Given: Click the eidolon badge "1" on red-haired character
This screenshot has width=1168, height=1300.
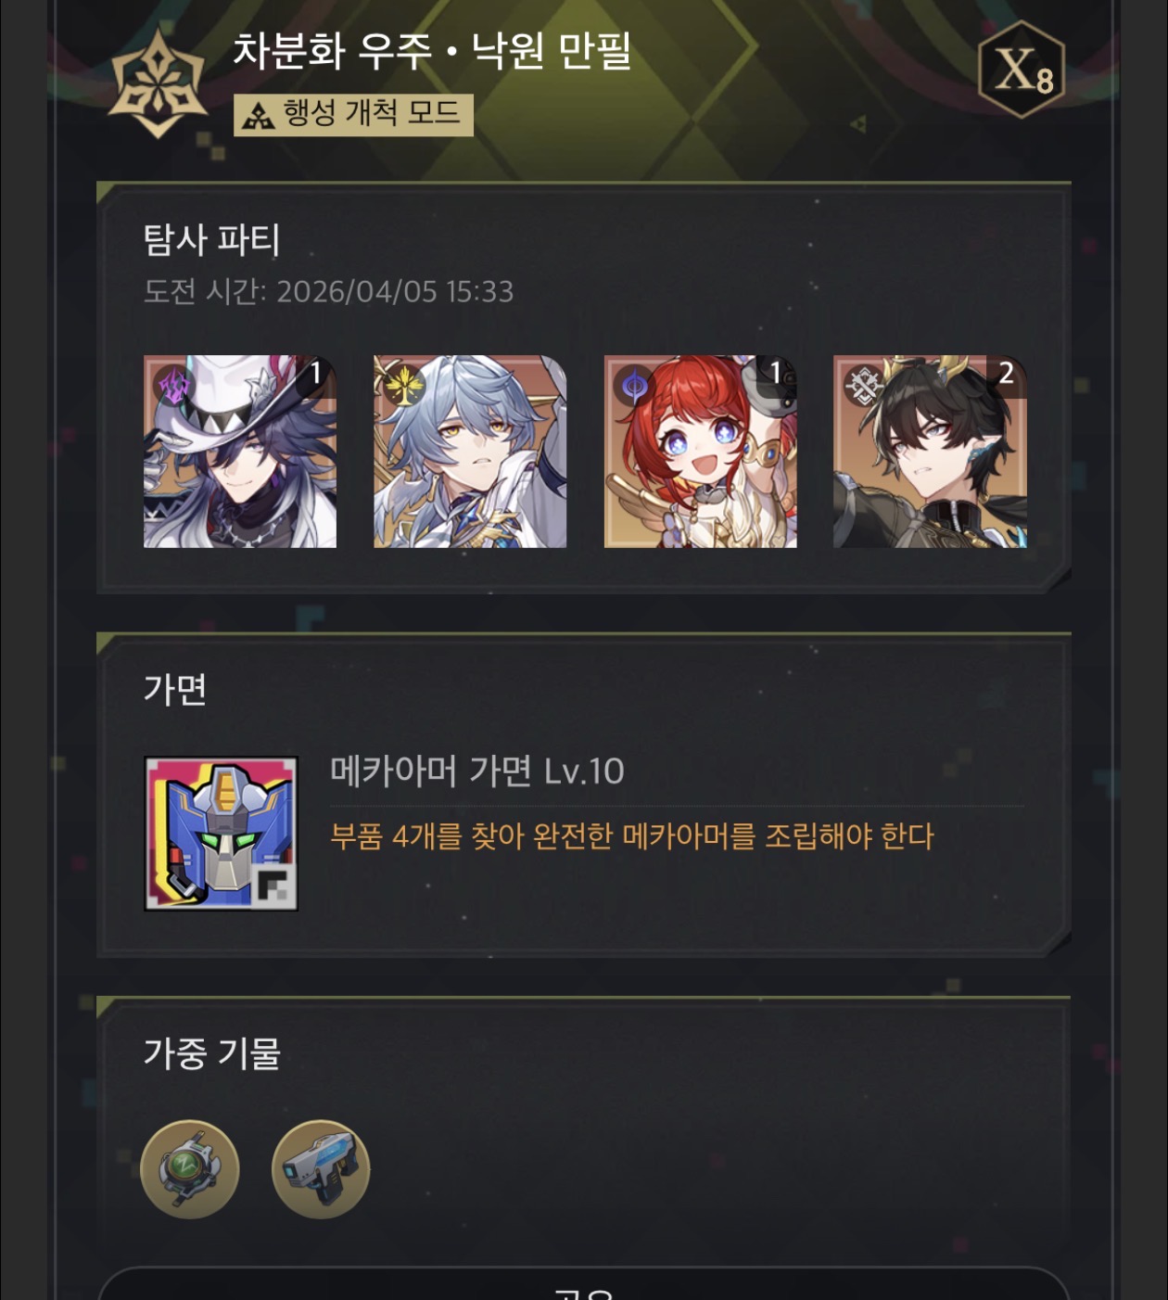Looking at the screenshot, I should coord(777,374).
